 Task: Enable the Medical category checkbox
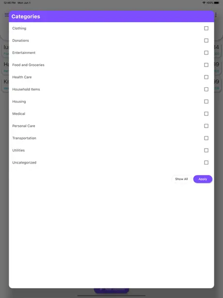click(x=206, y=114)
